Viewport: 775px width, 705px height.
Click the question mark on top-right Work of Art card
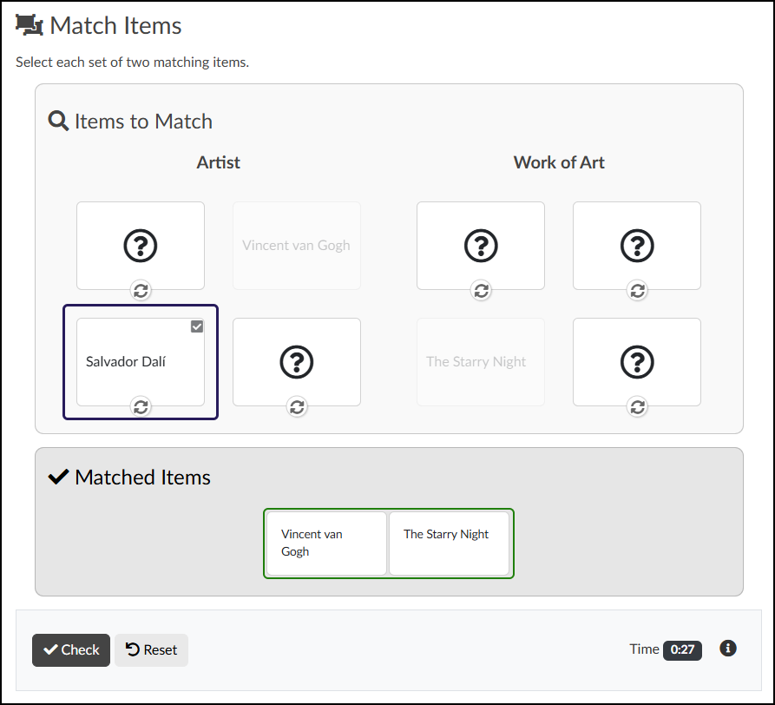click(637, 245)
